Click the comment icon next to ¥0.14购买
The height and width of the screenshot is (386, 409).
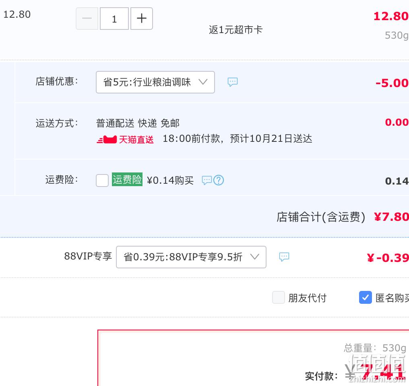click(x=207, y=180)
